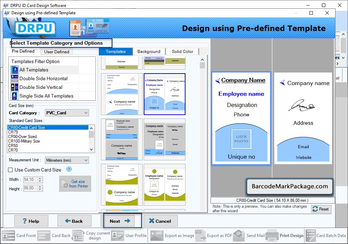Select the Double Side Horizontal filter label

click(x=43, y=78)
